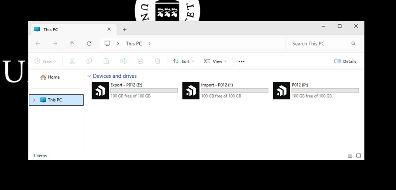Click the Rename icon in toolbar
Image resolution: width=396 pixels, height=190 pixels.
click(123, 61)
